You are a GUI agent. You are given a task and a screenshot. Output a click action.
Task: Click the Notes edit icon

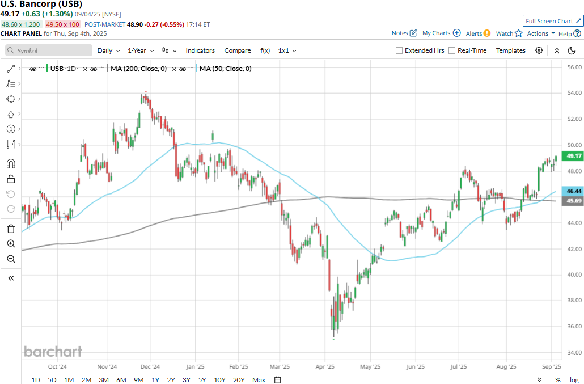(x=413, y=33)
